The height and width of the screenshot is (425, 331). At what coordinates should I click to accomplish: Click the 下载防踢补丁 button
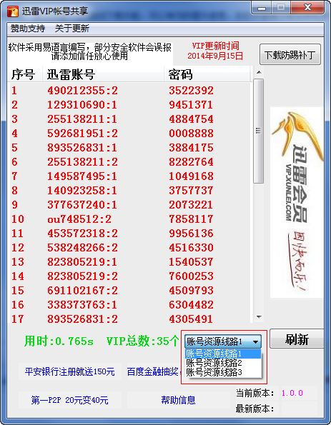pyautogui.click(x=290, y=55)
